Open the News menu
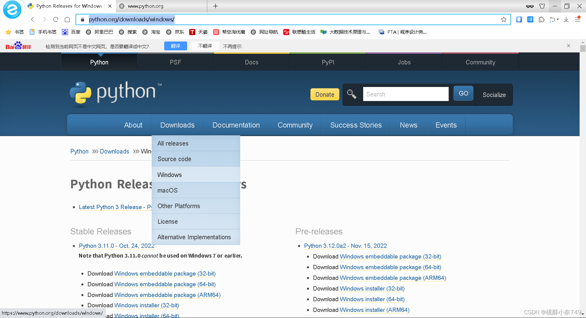The image size is (586, 318). click(x=408, y=125)
